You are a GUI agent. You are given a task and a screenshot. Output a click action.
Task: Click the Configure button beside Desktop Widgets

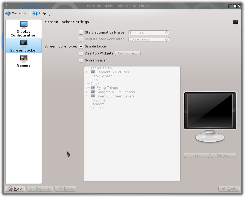(x=128, y=53)
